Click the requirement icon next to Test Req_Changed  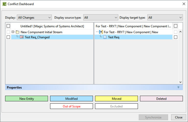(x=22, y=37)
